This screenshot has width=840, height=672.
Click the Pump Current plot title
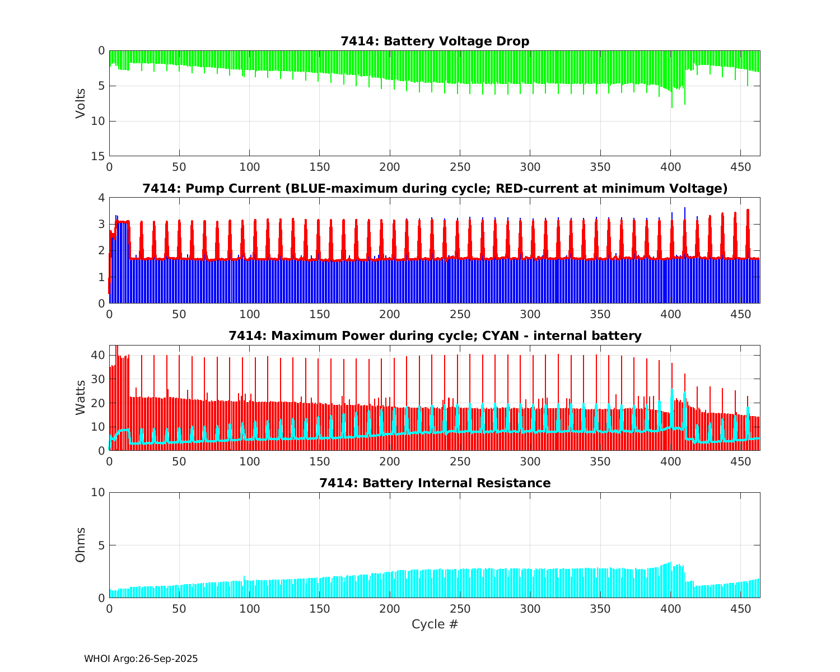435,189
